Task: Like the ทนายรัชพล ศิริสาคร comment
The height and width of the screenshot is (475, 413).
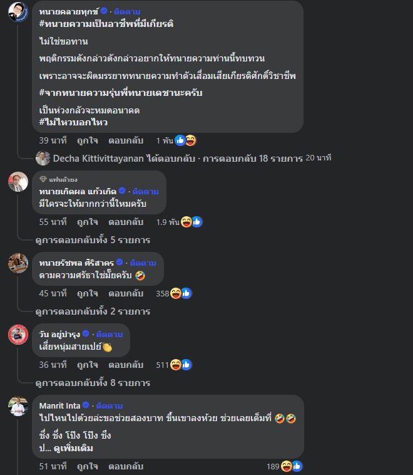Action: [x=88, y=293]
